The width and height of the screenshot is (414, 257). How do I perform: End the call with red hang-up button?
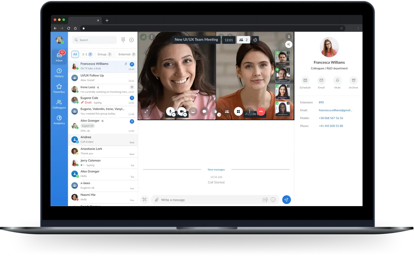261,111
